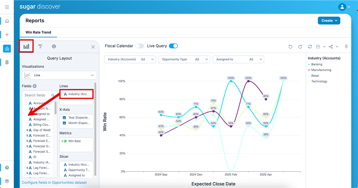Select the Lag Forec... field above last row

[38, 168]
